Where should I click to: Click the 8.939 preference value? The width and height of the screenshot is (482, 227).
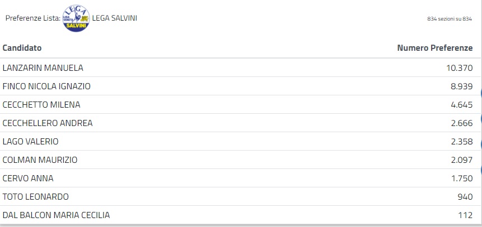tap(462, 86)
